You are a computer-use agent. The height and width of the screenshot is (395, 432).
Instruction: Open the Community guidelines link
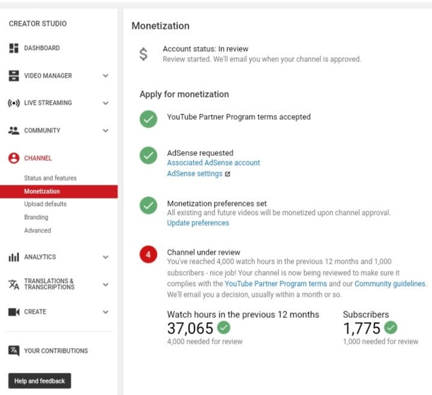tap(390, 284)
